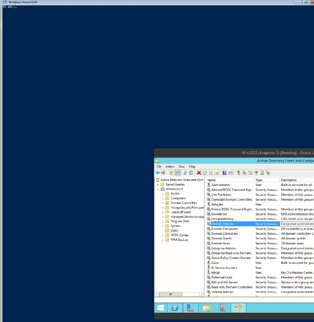Viewport: 314px width, 322px height.
Task: Expand the Domain Controllers folder
Action: [163, 203]
